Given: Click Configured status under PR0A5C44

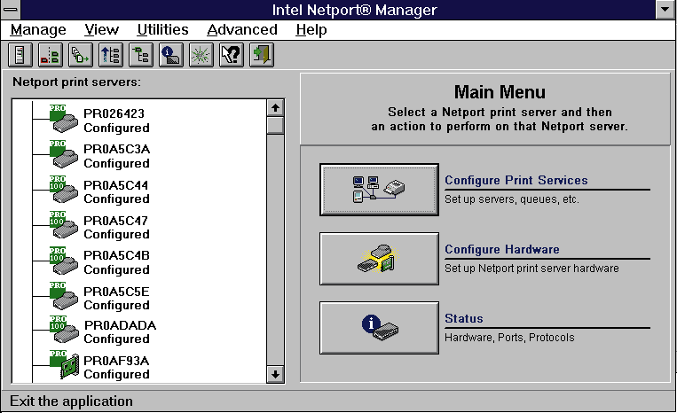Looking at the screenshot, I should coord(116,199).
